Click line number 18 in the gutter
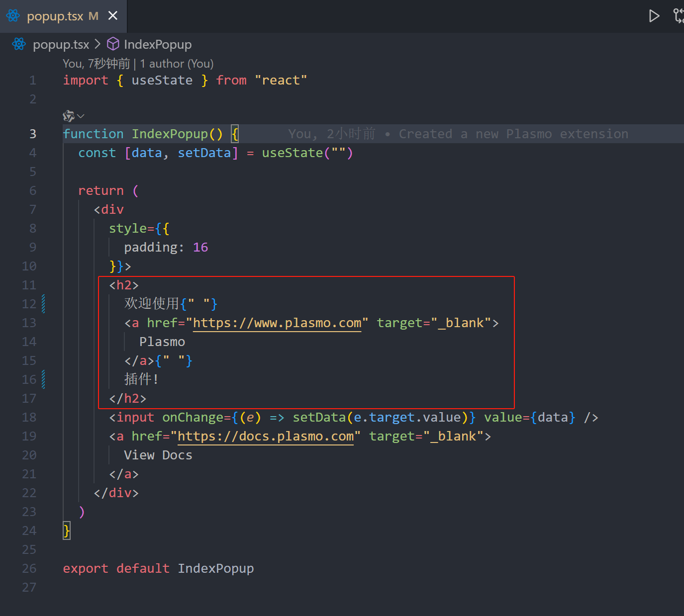 coord(29,417)
